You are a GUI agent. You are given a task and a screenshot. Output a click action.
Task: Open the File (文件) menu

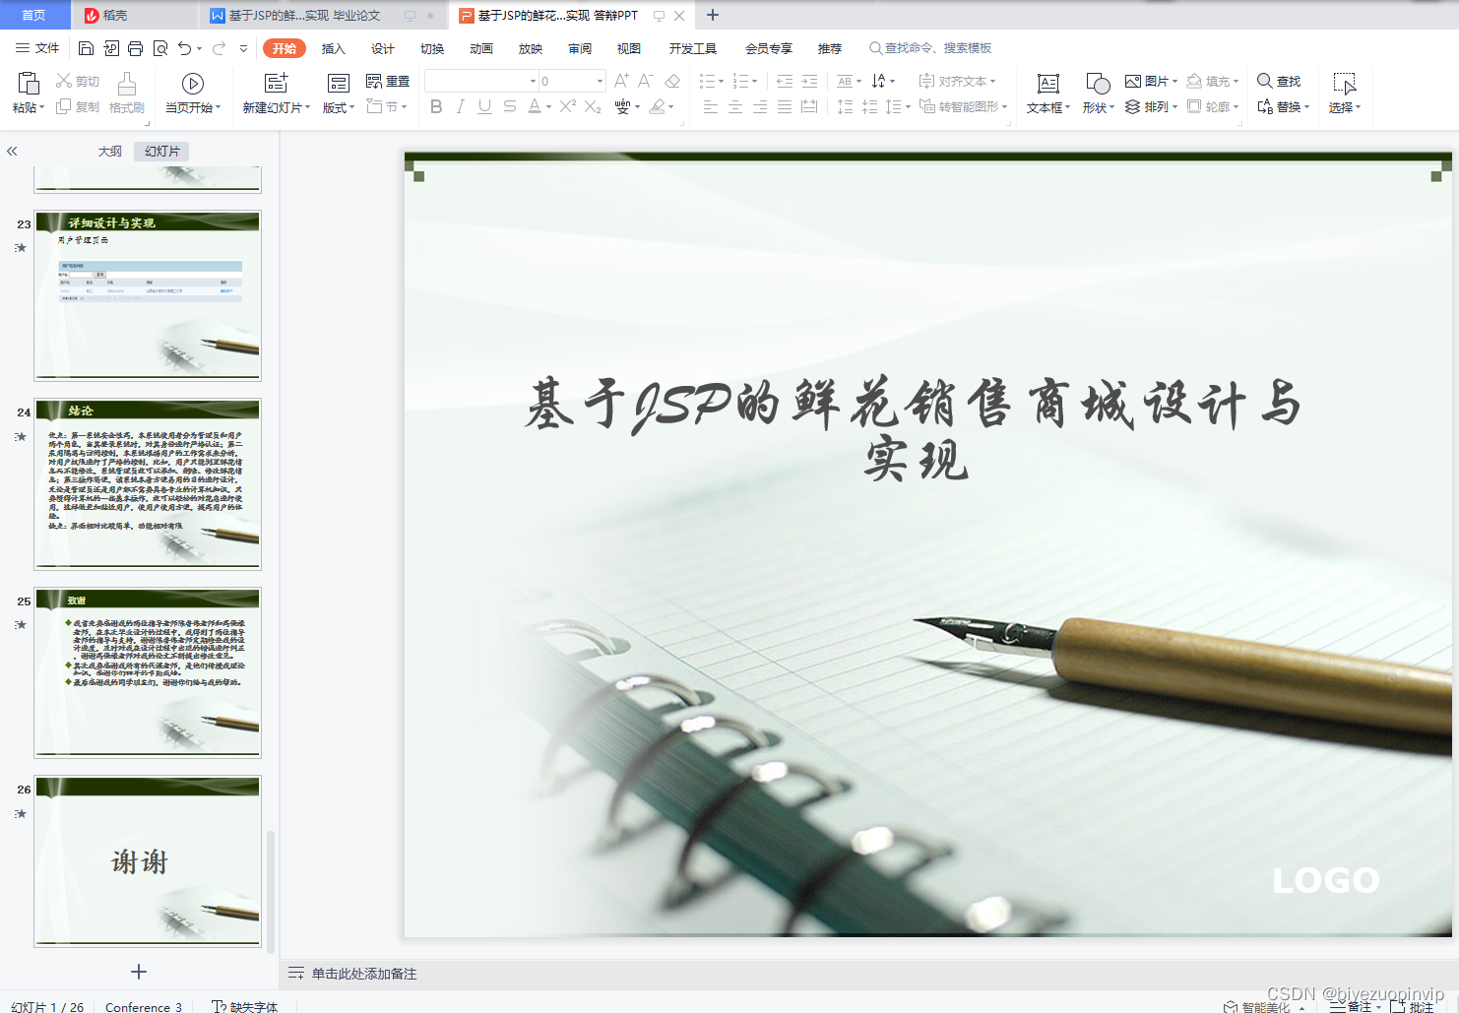[x=37, y=48]
